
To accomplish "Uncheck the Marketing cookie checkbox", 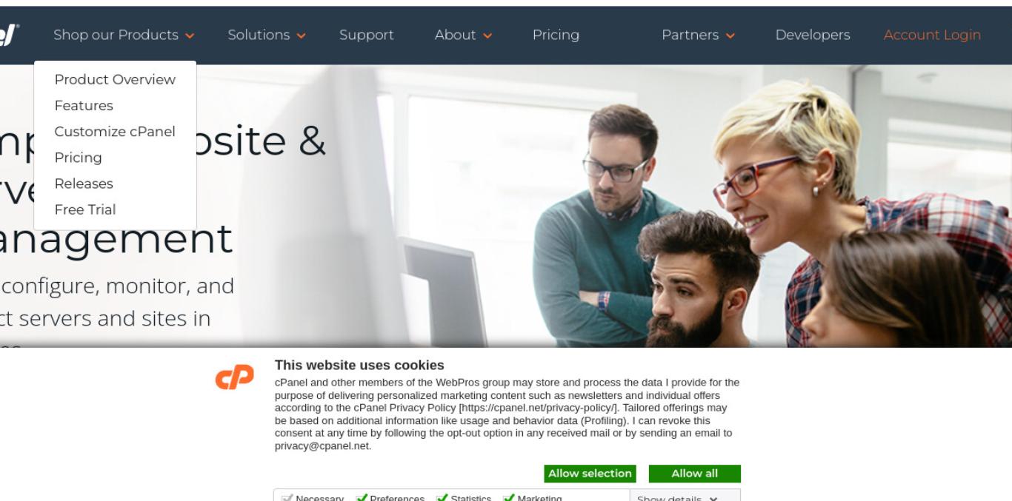I will [x=508, y=498].
